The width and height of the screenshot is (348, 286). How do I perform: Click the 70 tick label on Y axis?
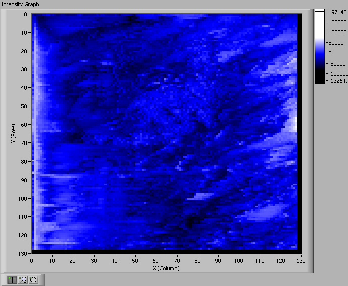pyautogui.click(x=24, y=143)
